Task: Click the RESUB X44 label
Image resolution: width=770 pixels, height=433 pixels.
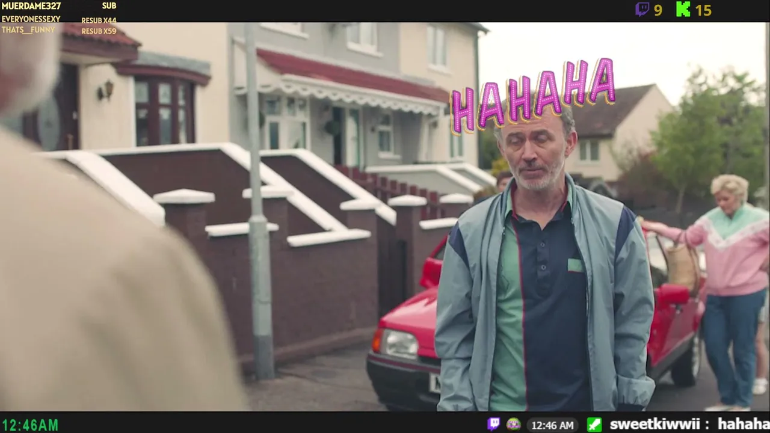Action: click(99, 20)
